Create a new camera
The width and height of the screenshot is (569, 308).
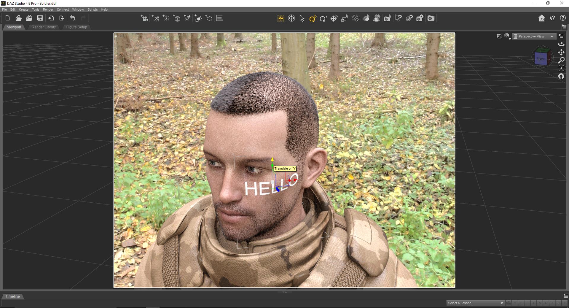point(144,18)
